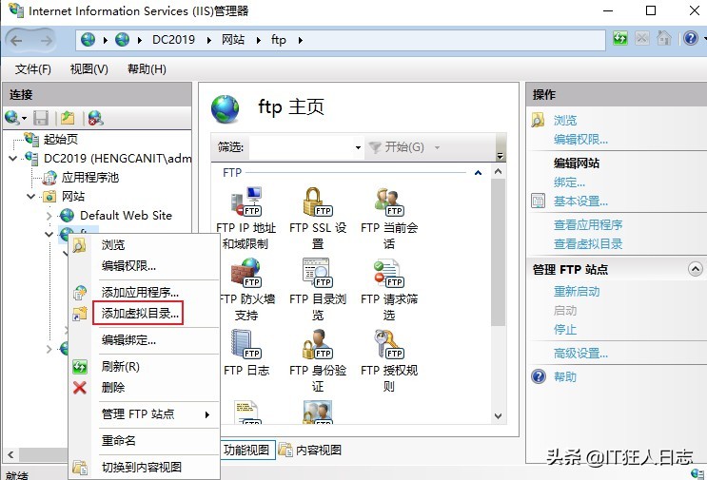Viewport: 707px width, 480px height.
Task: Click the connections pane scroll left arrow
Action: pyautogui.click(x=10, y=454)
